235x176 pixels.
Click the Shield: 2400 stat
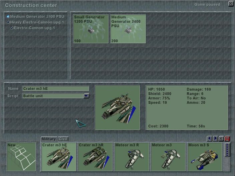click(x=160, y=94)
